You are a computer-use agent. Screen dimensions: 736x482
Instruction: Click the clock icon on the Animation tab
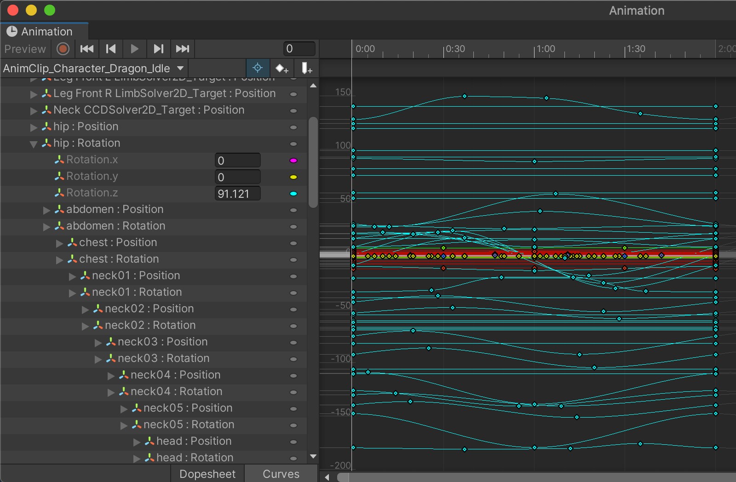(12, 31)
